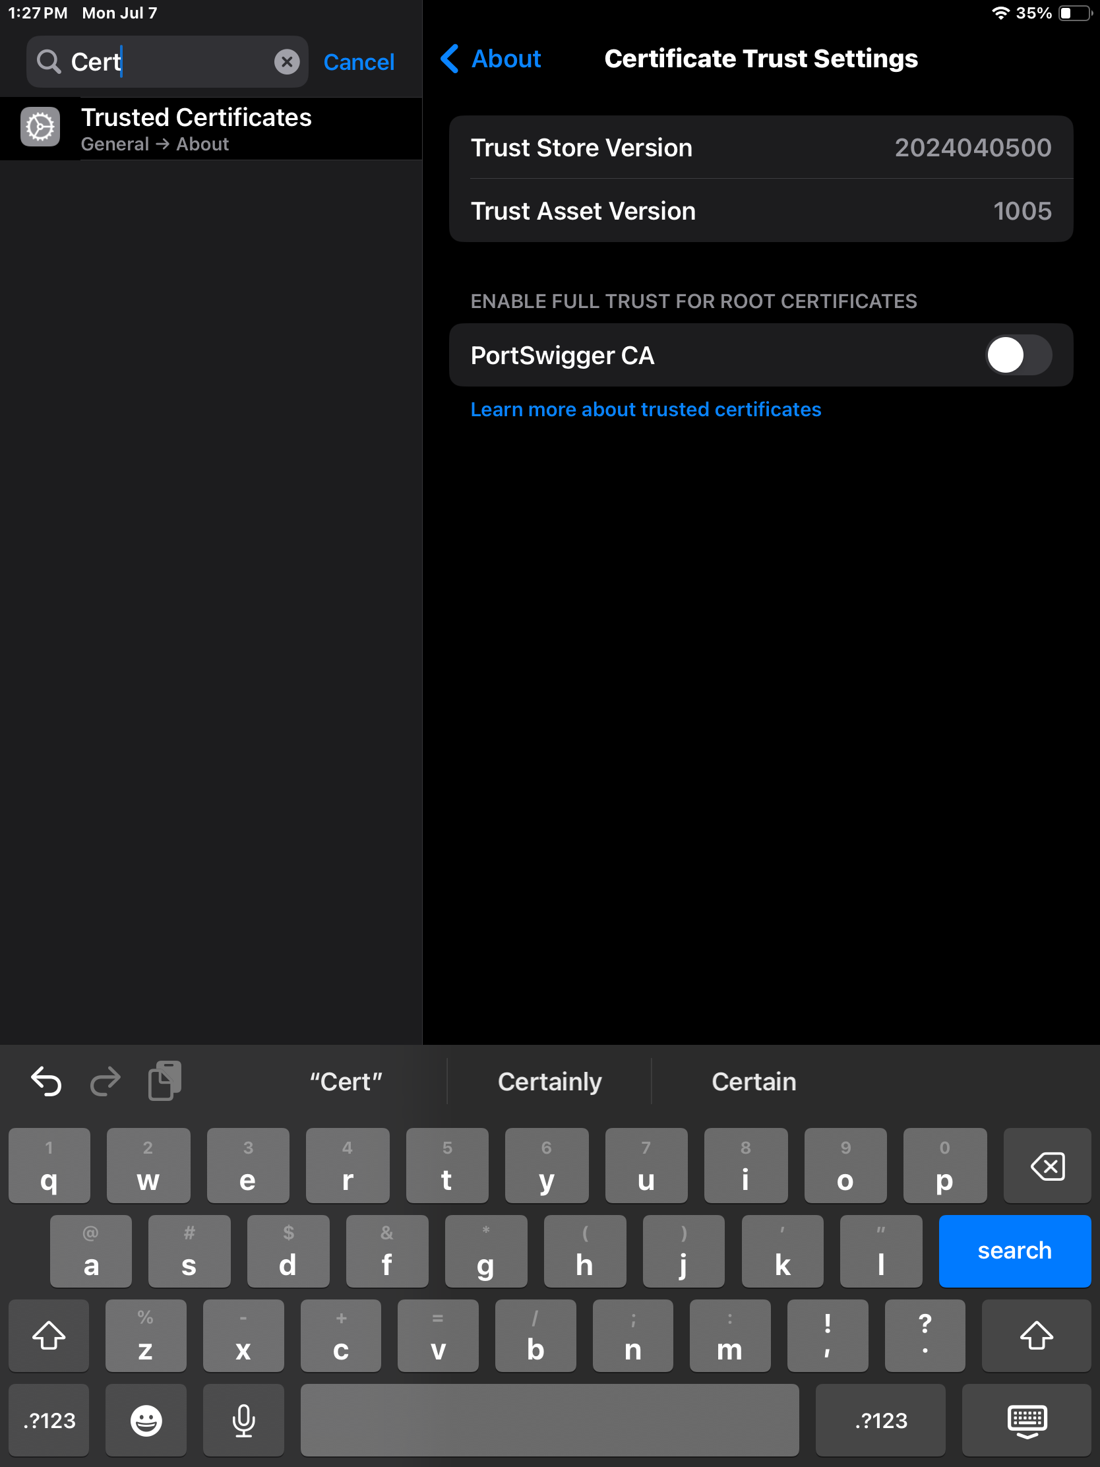Tap the blue search key
Viewport: 1100px width, 1467px height.
(x=1014, y=1251)
